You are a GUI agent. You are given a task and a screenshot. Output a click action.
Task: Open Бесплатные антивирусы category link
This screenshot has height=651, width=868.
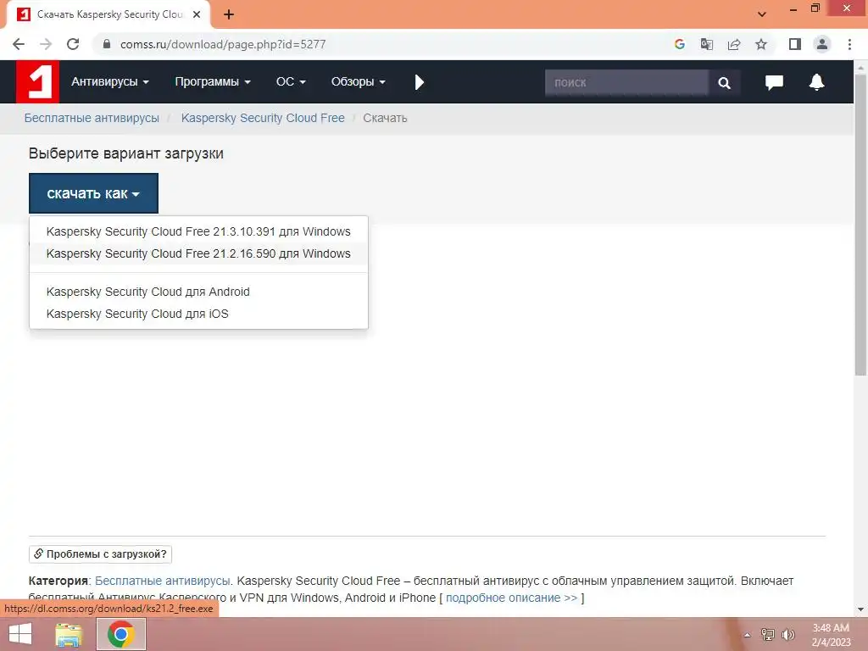162,581
